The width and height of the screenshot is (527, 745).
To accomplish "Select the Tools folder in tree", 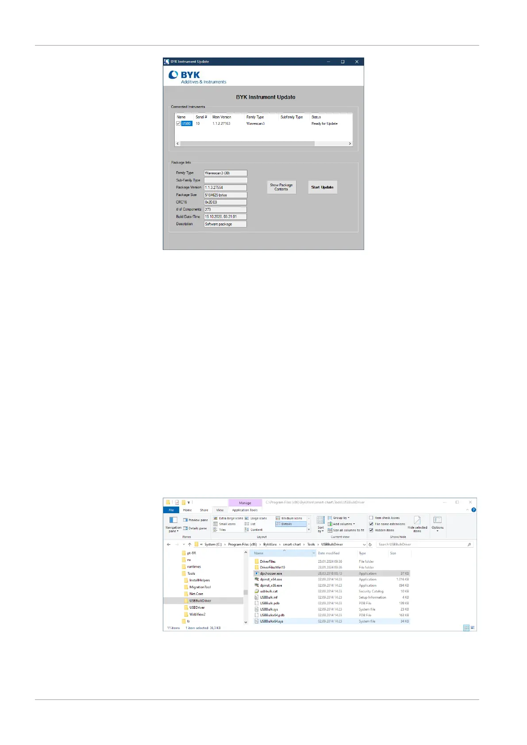I will click(x=191, y=574).
